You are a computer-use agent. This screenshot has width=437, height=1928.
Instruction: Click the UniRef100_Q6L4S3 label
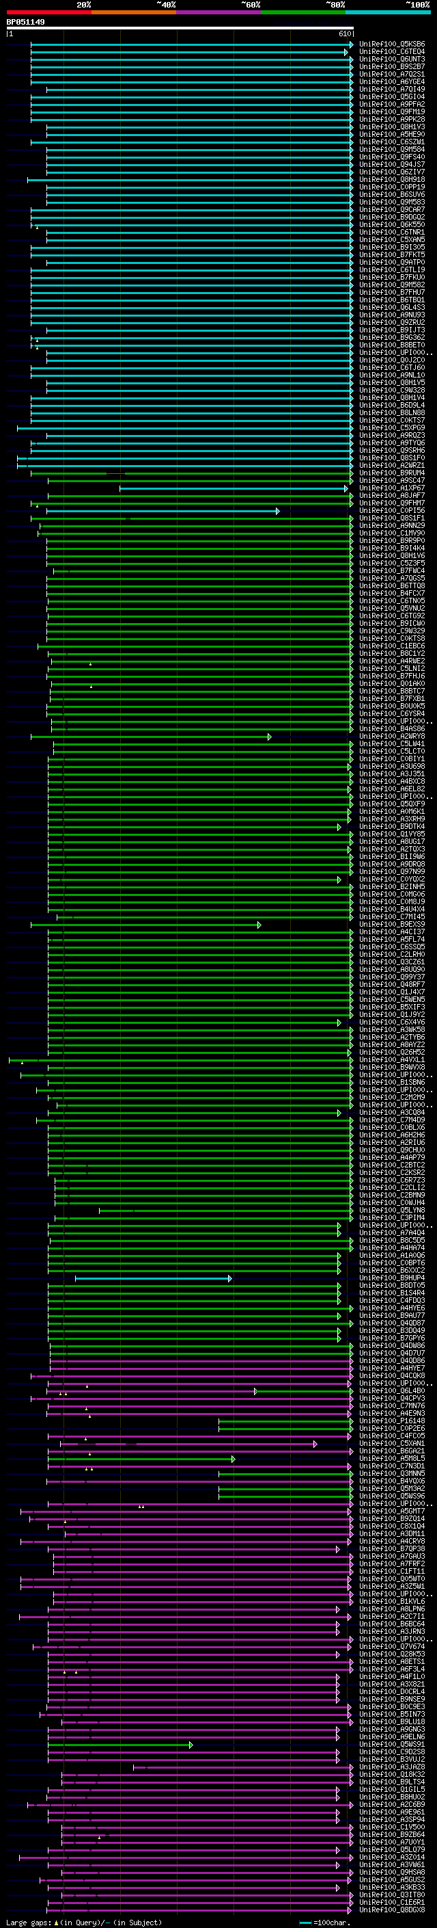pyautogui.click(x=392, y=308)
